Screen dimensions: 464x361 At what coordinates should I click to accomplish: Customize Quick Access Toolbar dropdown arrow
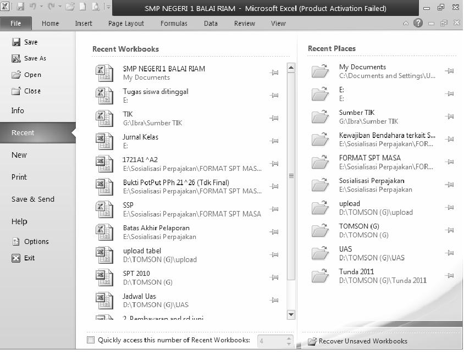(x=108, y=7)
